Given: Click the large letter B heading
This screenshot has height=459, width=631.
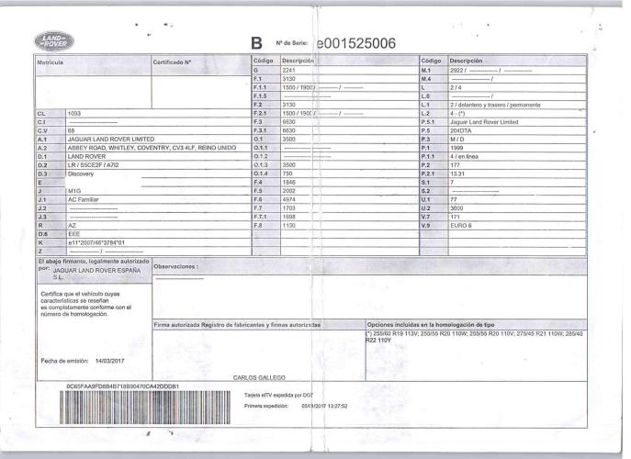Looking at the screenshot, I should [x=256, y=43].
